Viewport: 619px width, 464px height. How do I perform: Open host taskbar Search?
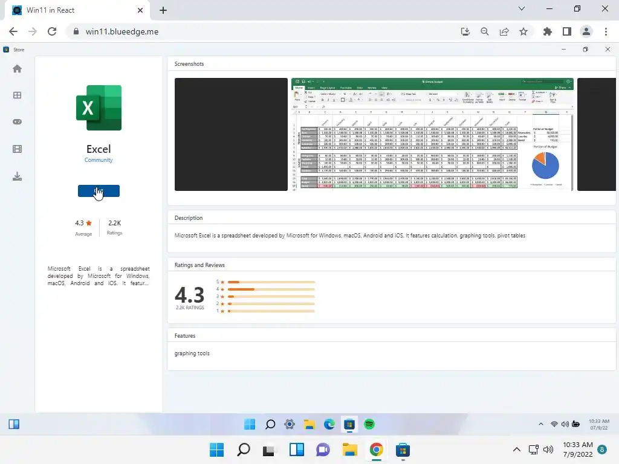[244, 449]
